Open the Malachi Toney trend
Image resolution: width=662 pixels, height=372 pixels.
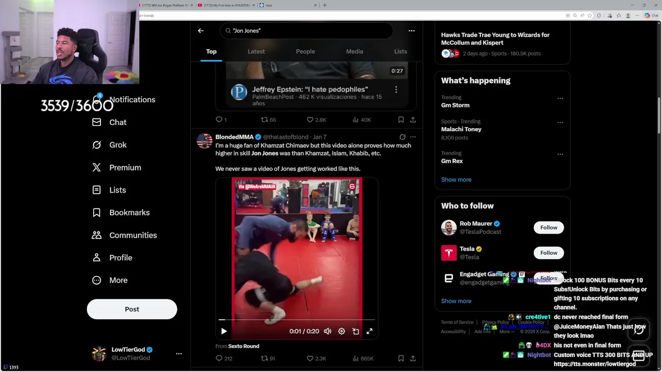click(461, 129)
